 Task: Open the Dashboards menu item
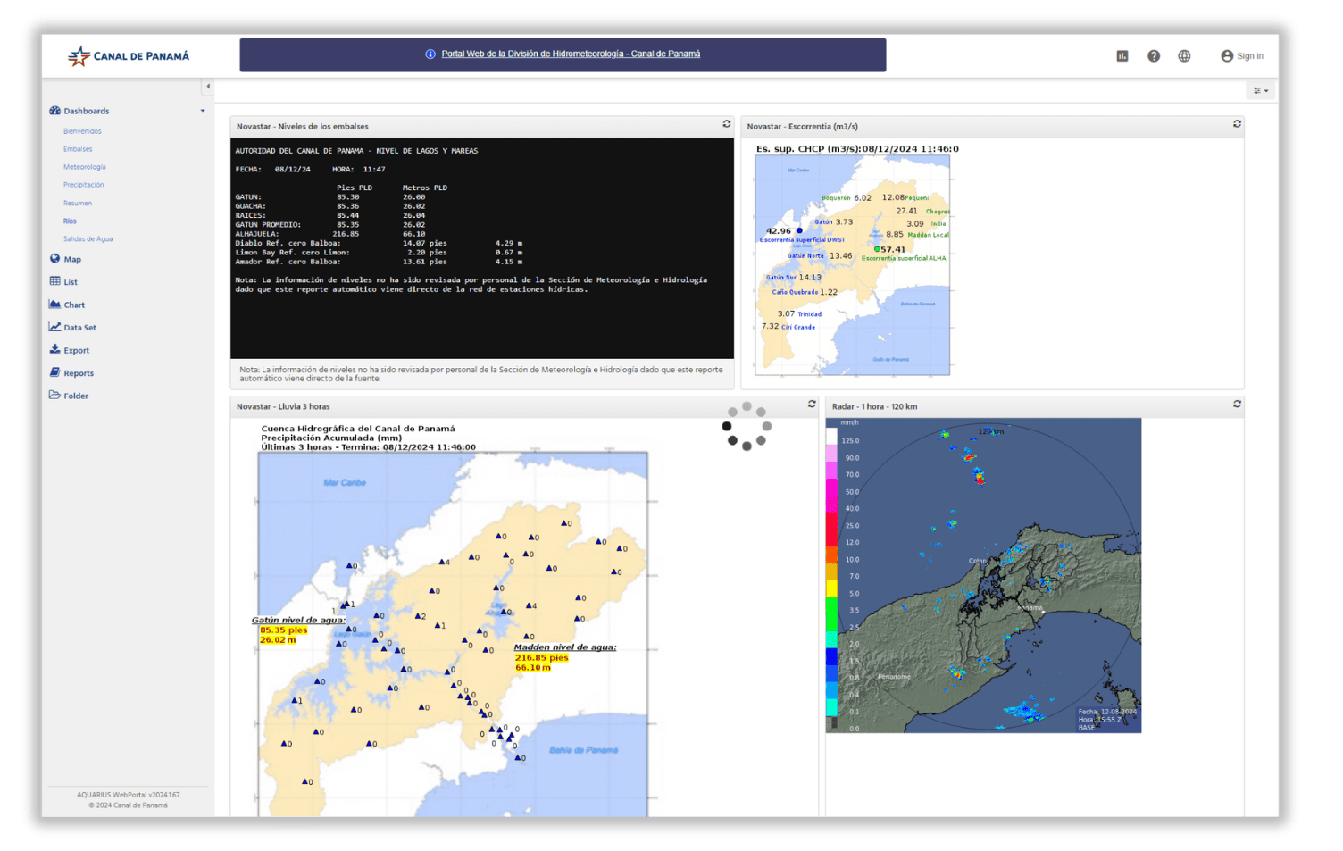click(86, 112)
